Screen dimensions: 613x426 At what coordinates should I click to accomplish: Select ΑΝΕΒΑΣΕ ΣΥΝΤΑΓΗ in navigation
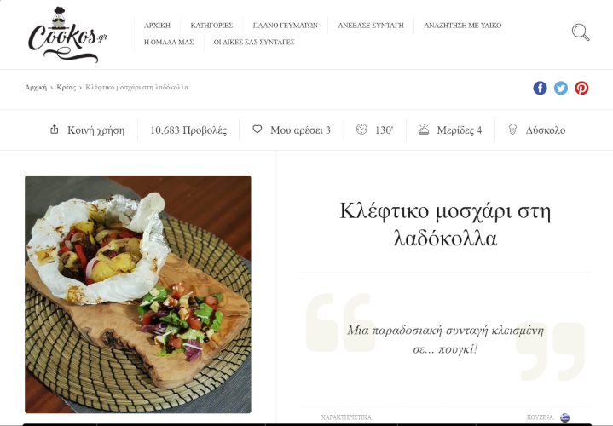pyautogui.click(x=371, y=26)
